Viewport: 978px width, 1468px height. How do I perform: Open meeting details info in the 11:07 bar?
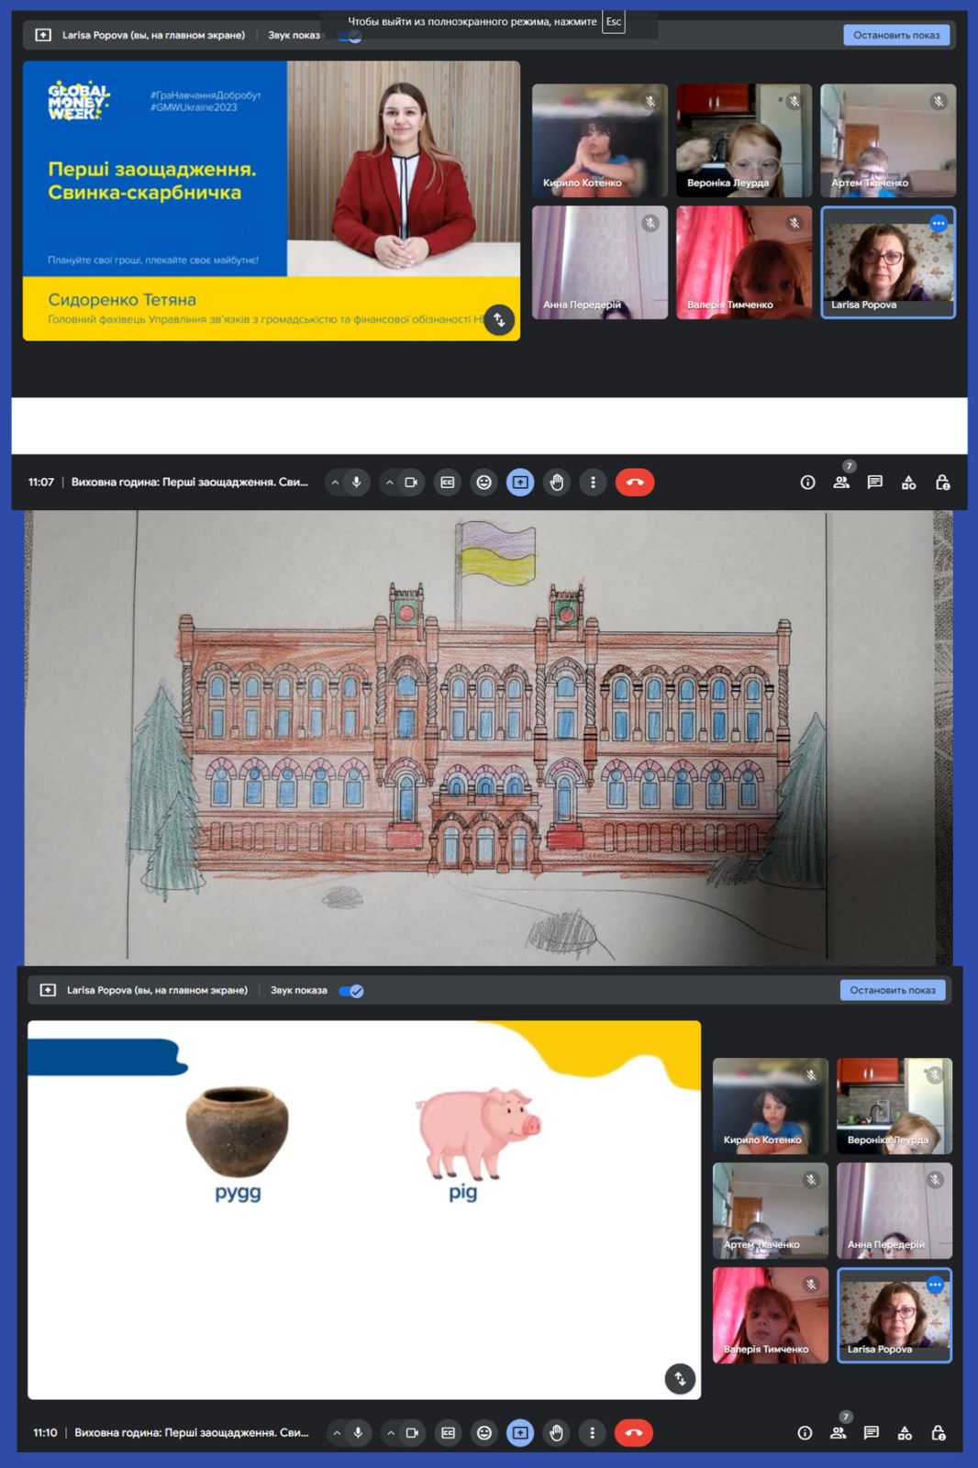pos(807,483)
